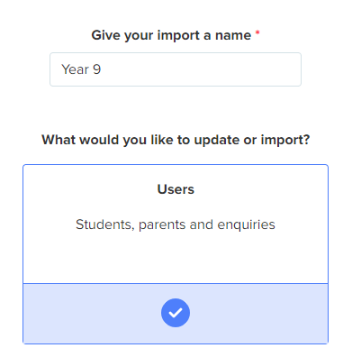Screen dimensions: 343x348
Task: Click the '9' in the import name field
Action: pos(96,69)
